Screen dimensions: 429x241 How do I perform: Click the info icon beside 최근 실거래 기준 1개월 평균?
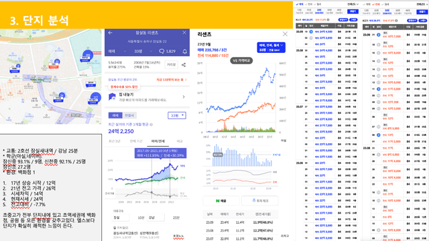click(x=151, y=125)
